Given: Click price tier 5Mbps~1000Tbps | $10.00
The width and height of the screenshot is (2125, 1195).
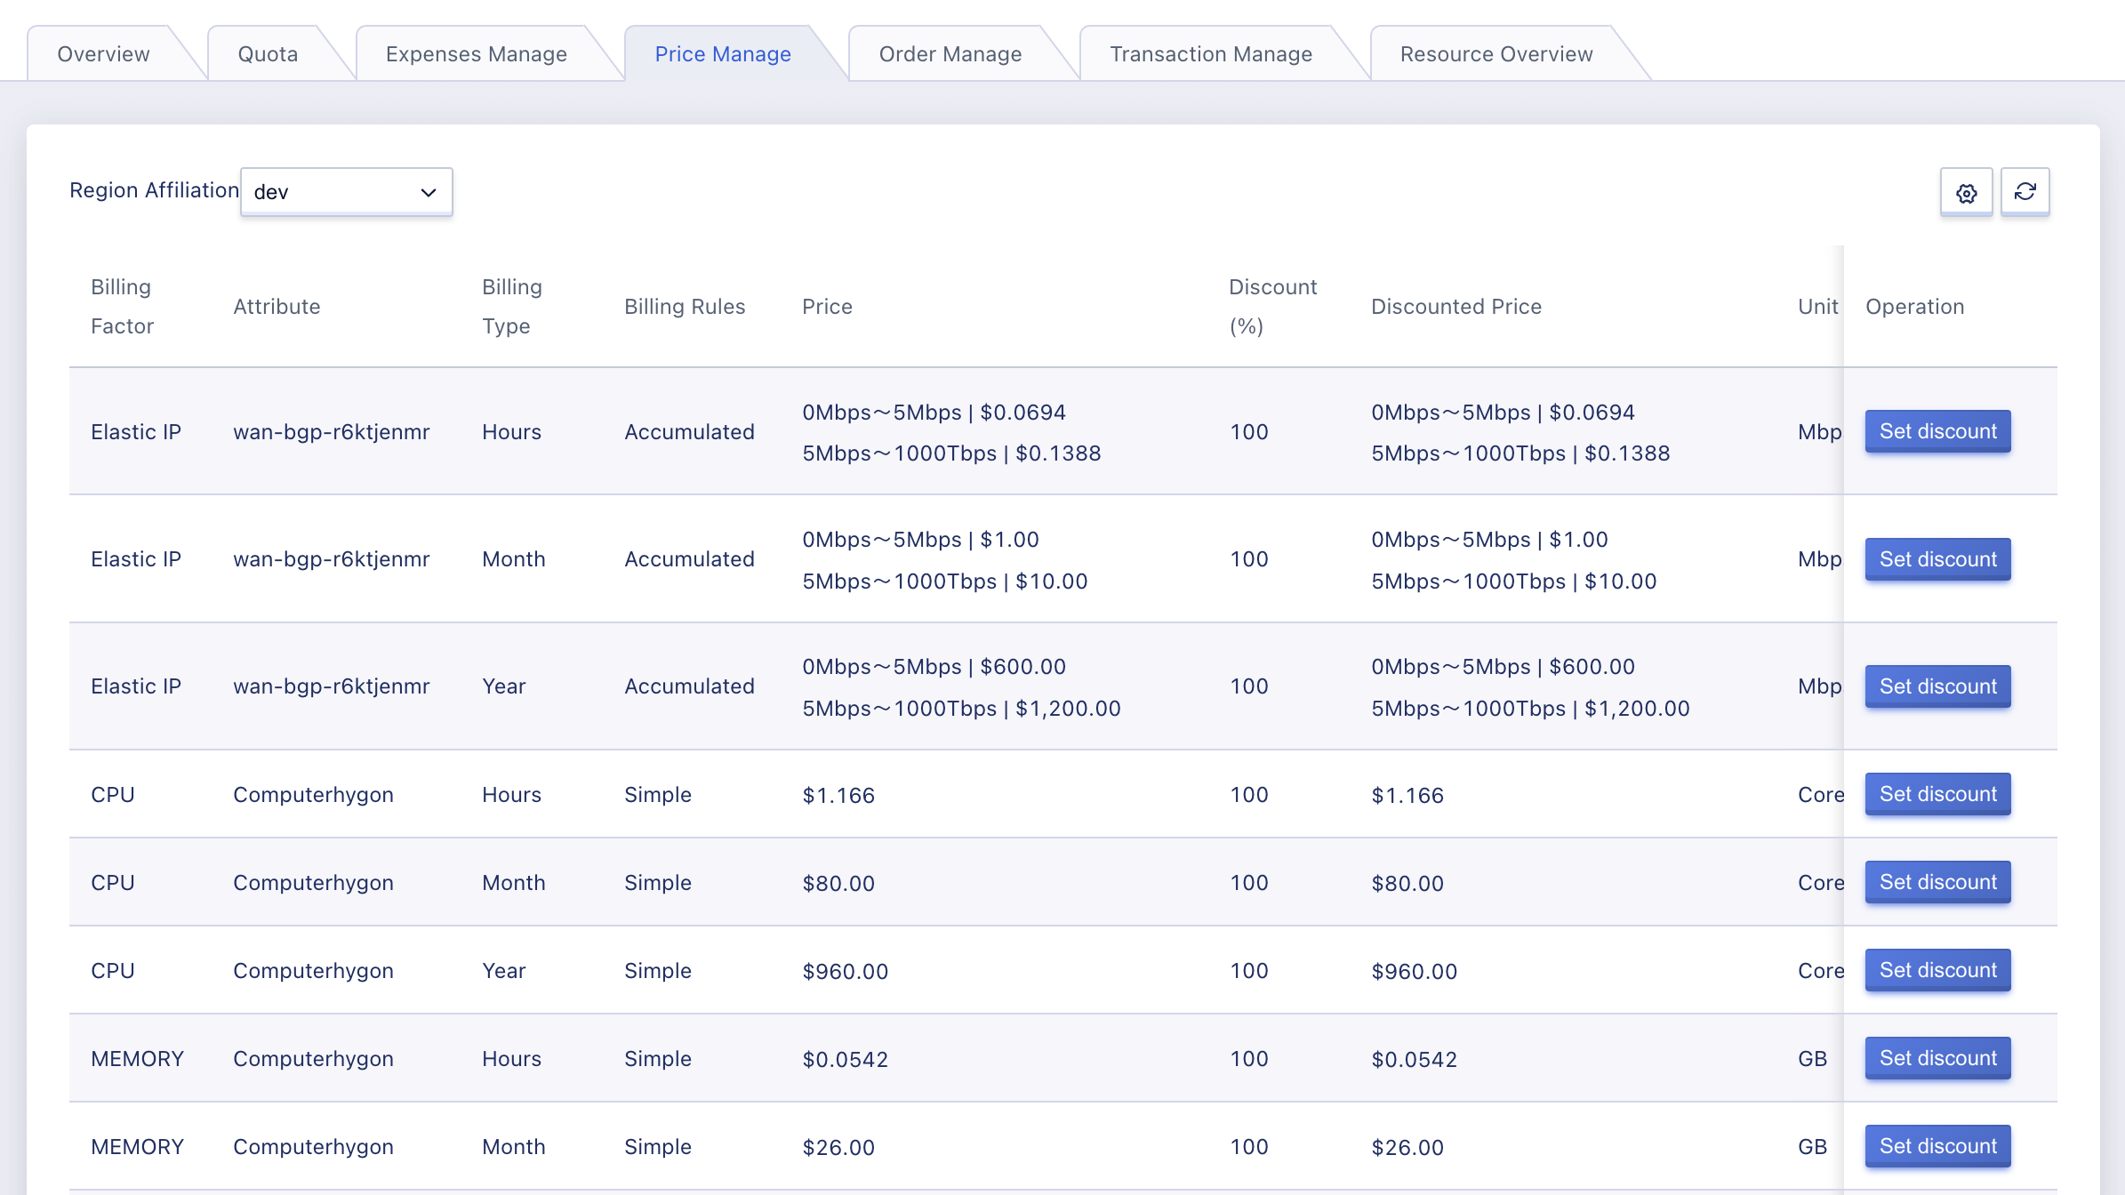Looking at the screenshot, I should pyautogui.click(x=945, y=581).
